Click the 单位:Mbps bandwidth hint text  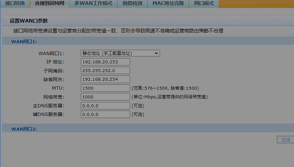170,97
